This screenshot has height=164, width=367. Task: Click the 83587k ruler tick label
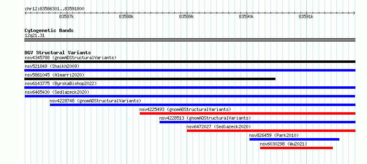67,16
